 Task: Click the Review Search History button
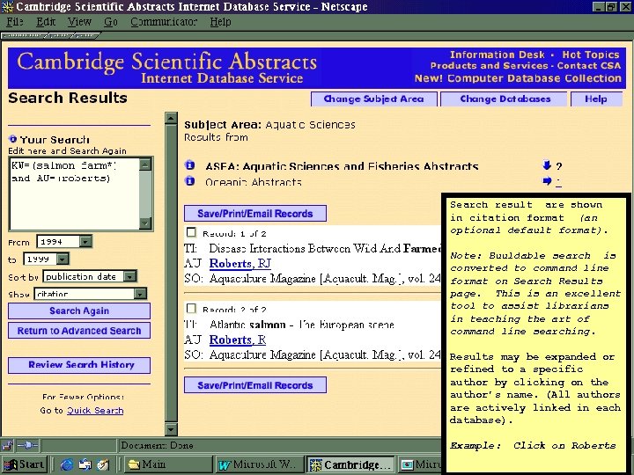coord(79,365)
